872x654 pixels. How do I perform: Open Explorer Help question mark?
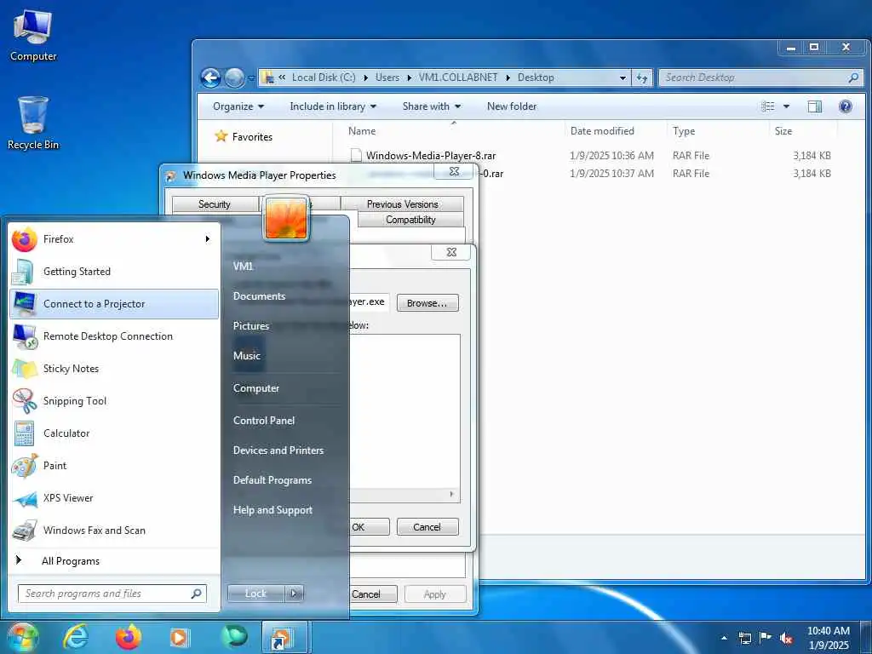pos(846,106)
